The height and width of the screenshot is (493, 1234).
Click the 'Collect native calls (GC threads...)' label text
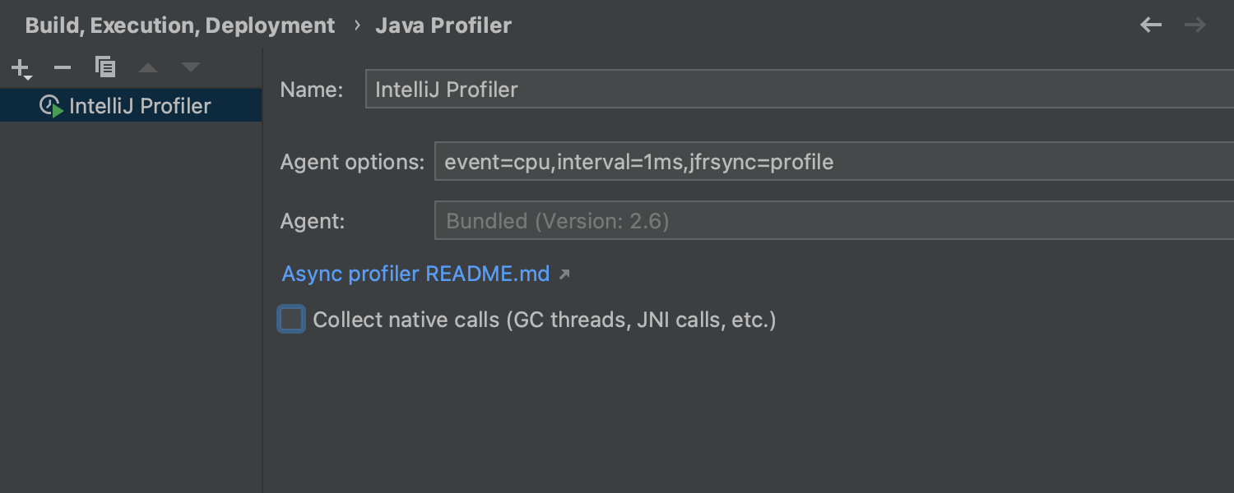click(545, 320)
